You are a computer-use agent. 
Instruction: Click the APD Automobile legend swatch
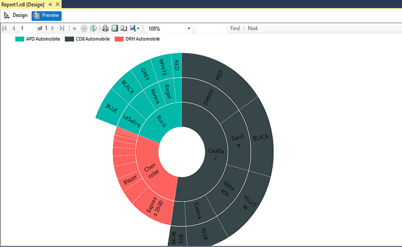pos(20,39)
